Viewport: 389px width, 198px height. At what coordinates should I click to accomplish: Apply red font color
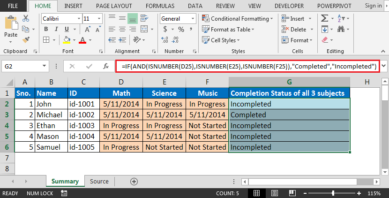click(82, 40)
